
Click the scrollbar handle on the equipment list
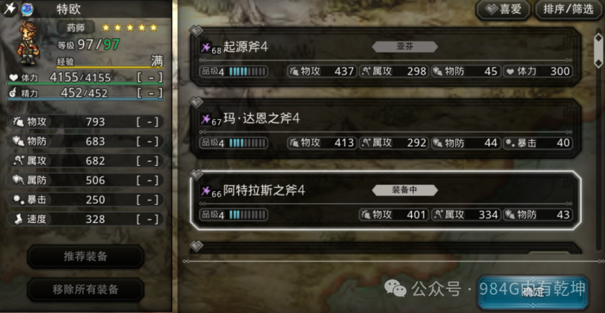(x=598, y=50)
